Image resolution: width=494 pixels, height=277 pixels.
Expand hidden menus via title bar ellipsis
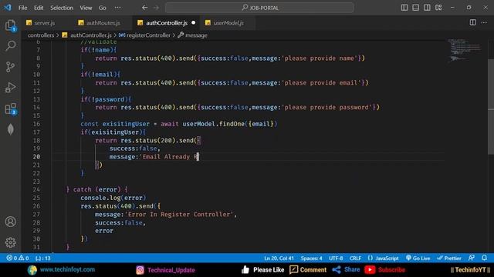coord(117,8)
